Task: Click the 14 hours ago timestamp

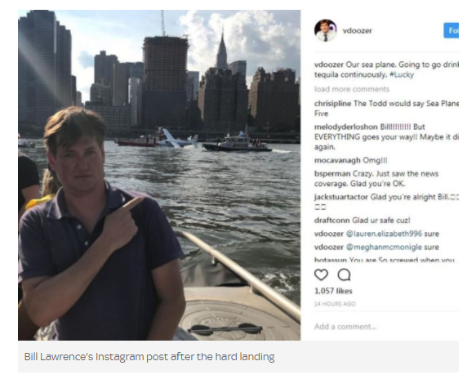Action: pos(335,304)
